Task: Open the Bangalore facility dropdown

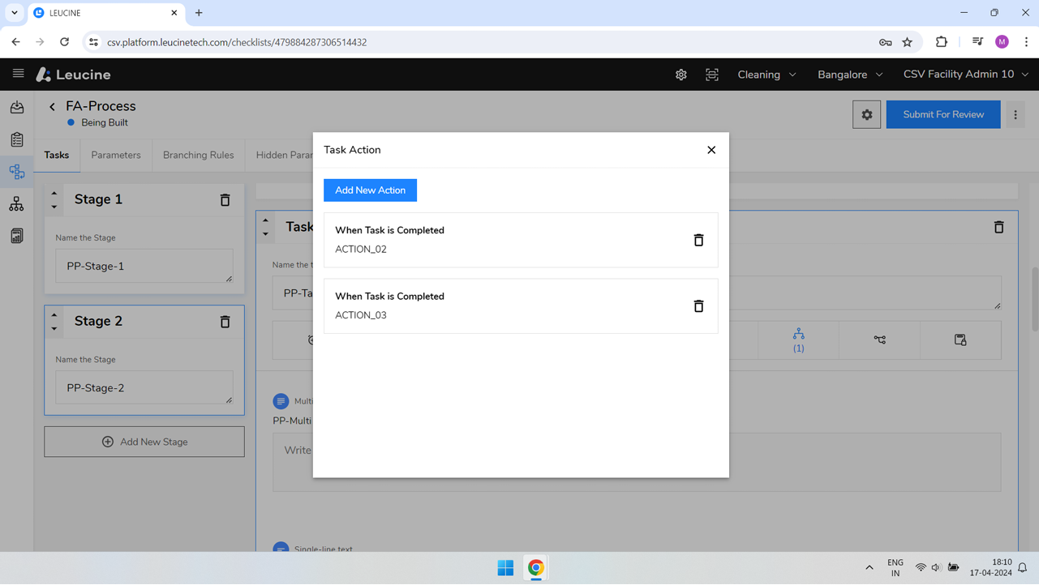Action: point(848,74)
